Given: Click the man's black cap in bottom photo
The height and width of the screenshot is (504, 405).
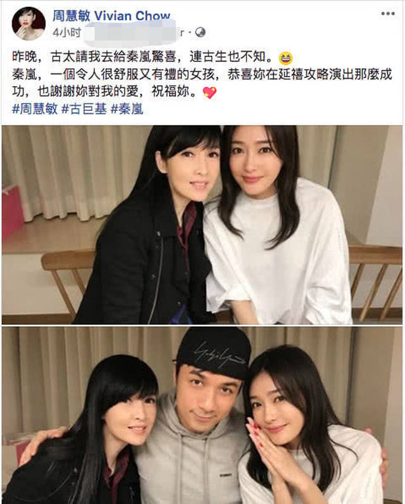Looking at the screenshot, I should 214,353.
